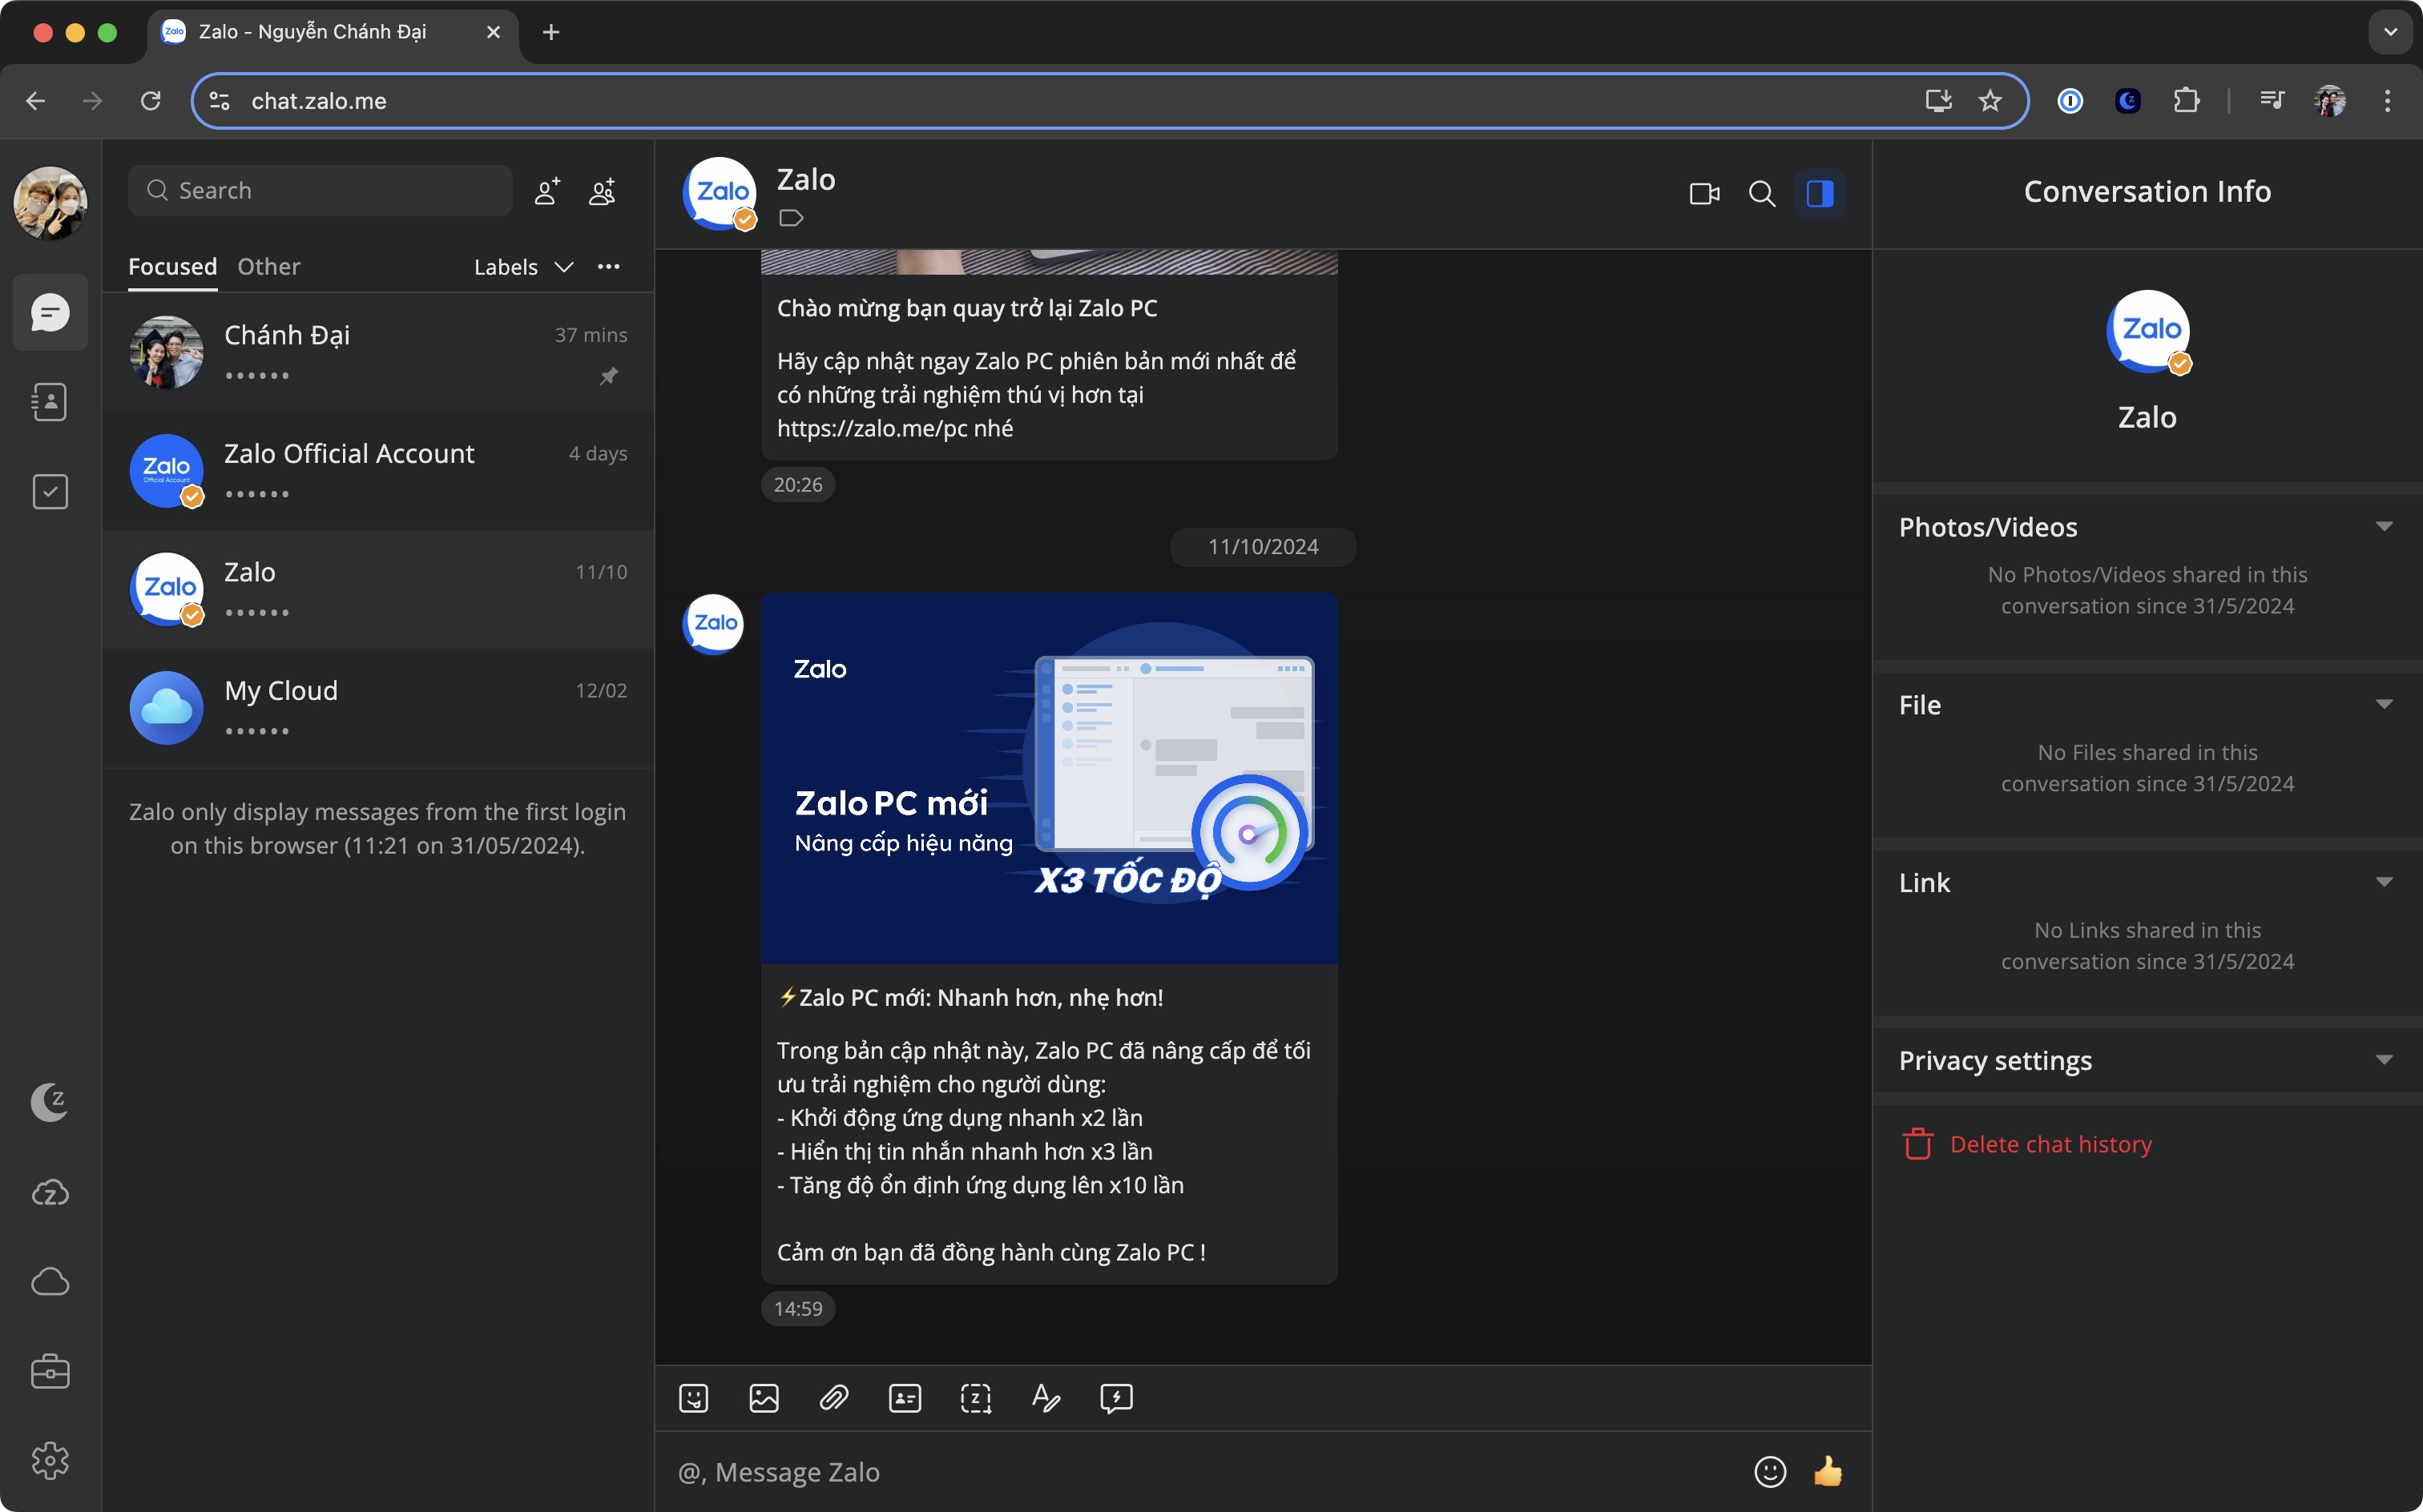Open text formatting icon
The width and height of the screenshot is (2423, 1512).
tap(1046, 1398)
